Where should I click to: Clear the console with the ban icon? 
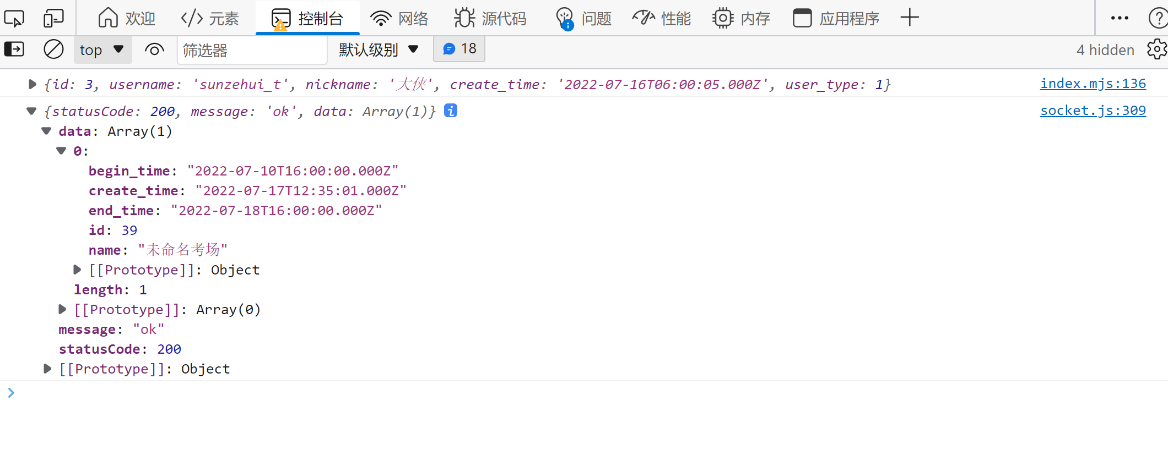click(x=53, y=50)
